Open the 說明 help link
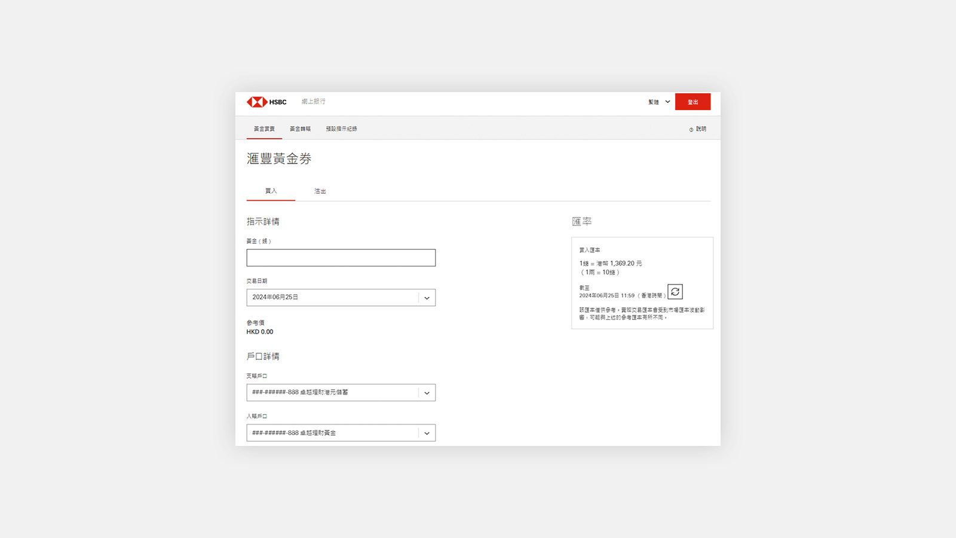This screenshot has width=956, height=538. pyautogui.click(x=698, y=129)
